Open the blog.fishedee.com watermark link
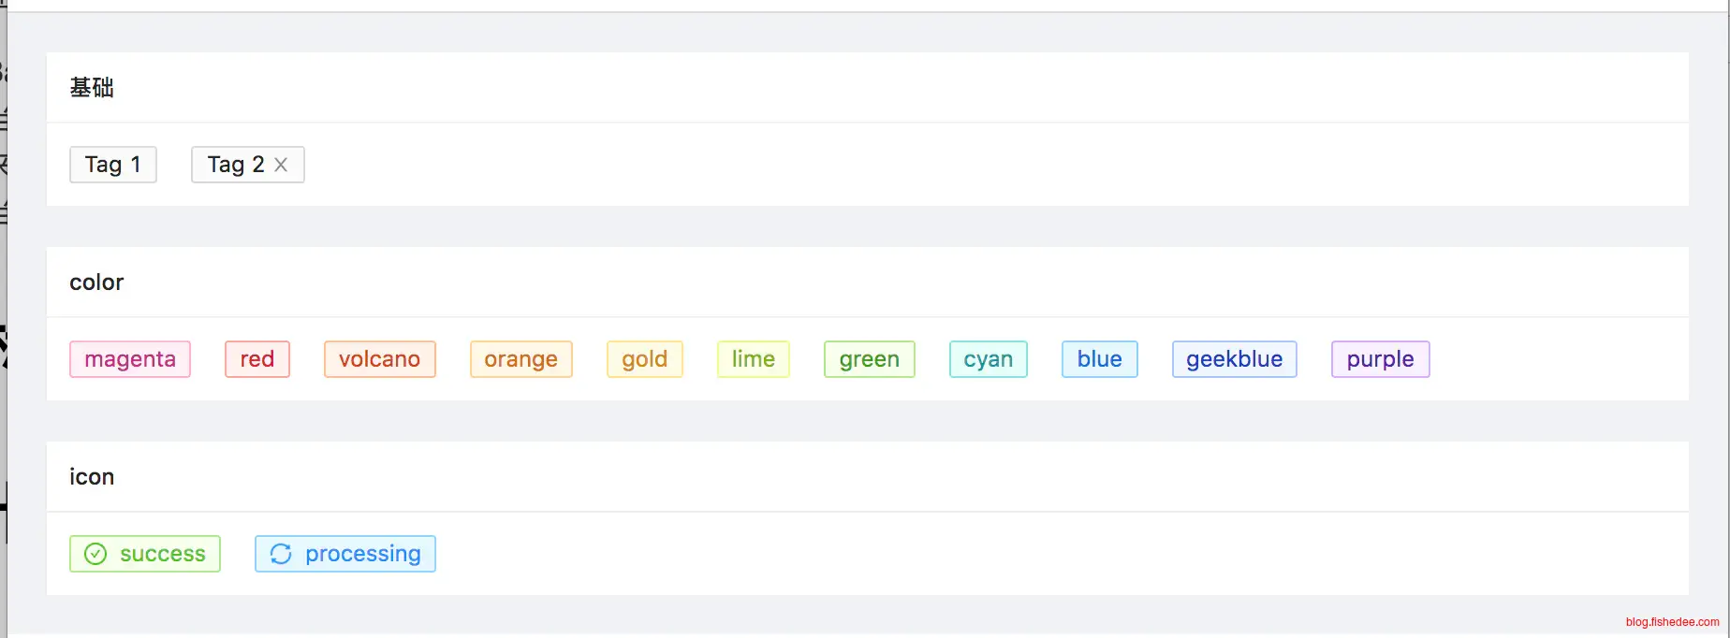 [1672, 622]
